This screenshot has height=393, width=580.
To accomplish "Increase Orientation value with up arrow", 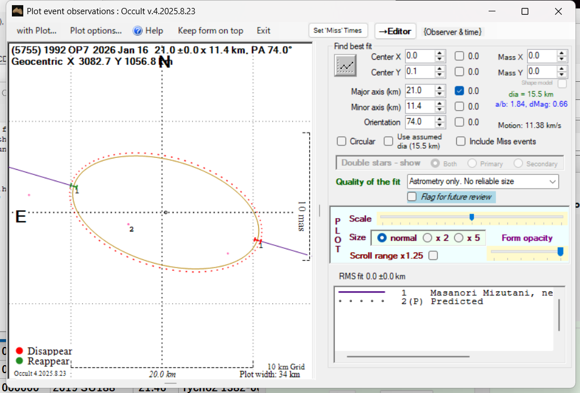I will click(x=440, y=119).
